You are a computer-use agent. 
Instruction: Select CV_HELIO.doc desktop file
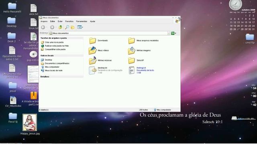coord(13,100)
